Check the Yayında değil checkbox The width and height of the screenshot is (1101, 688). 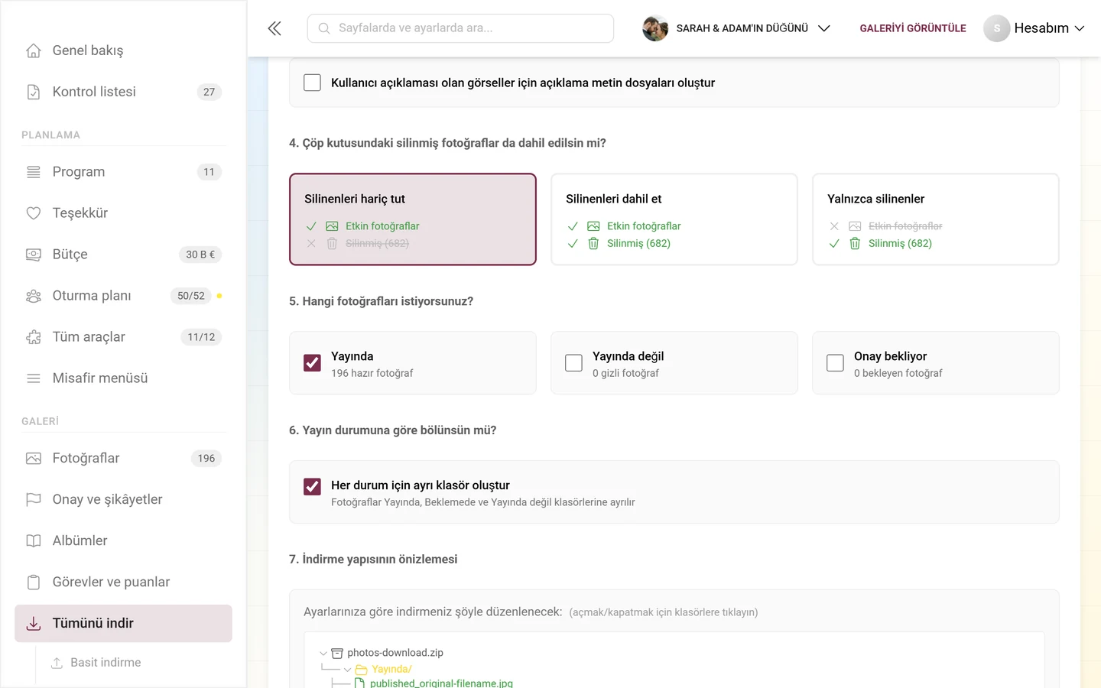coord(573,363)
